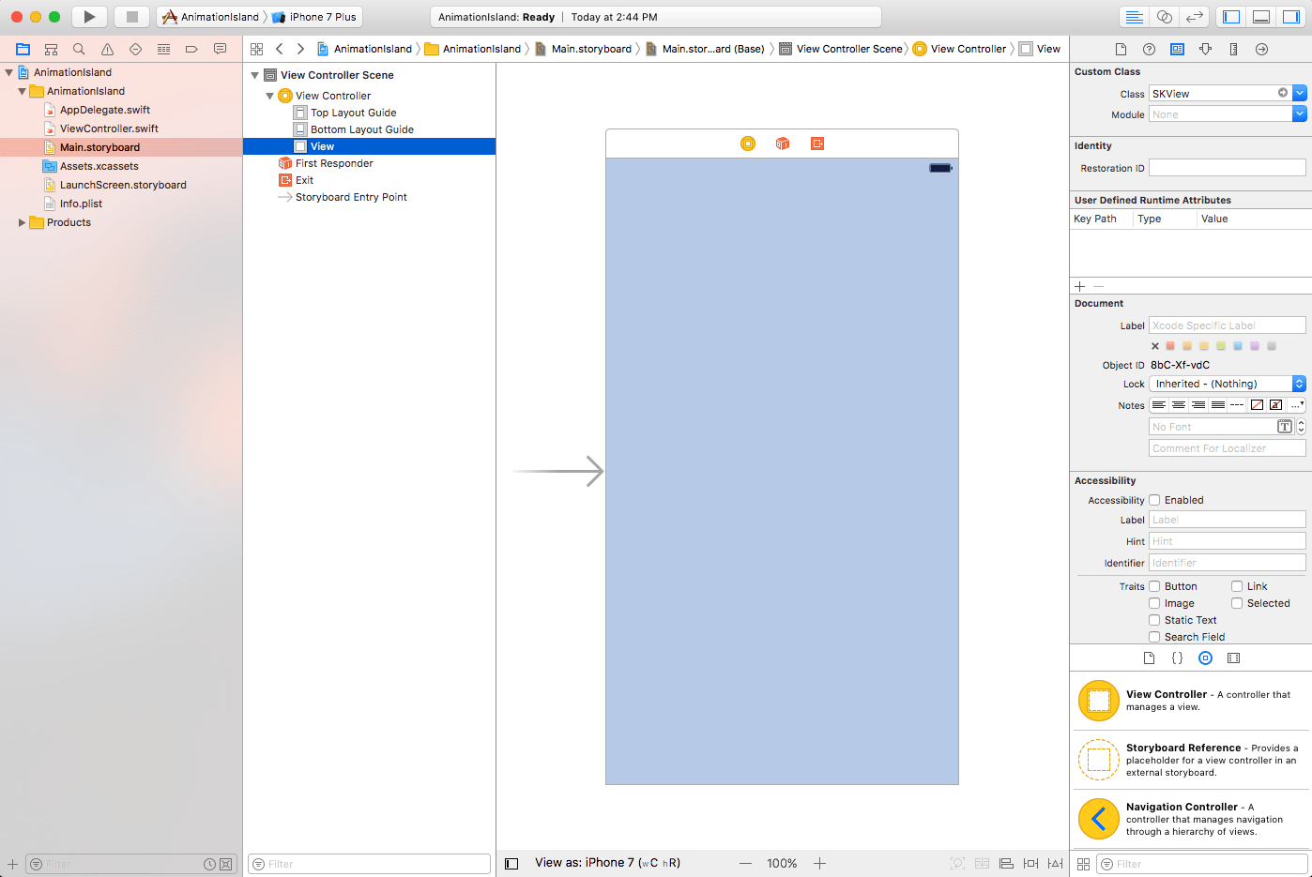This screenshot has width=1312, height=877.
Task: Toggle the document outline sidebar button
Action: (x=511, y=863)
